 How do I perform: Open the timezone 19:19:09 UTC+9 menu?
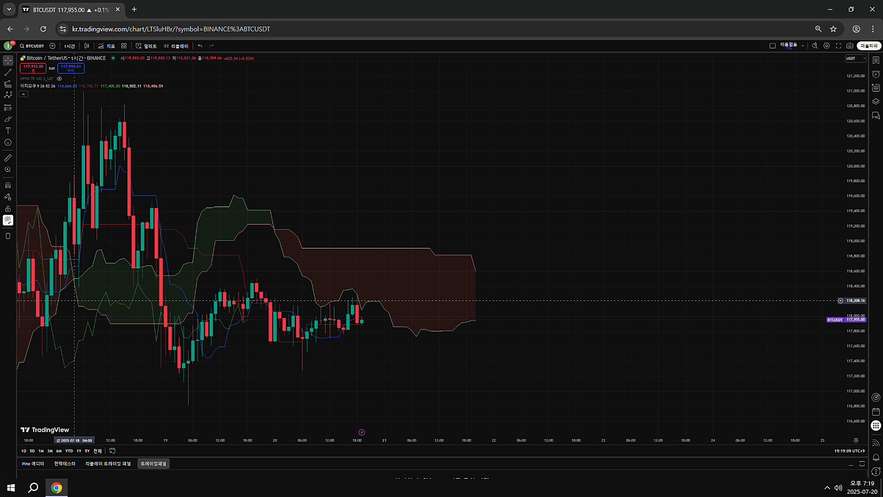point(849,451)
